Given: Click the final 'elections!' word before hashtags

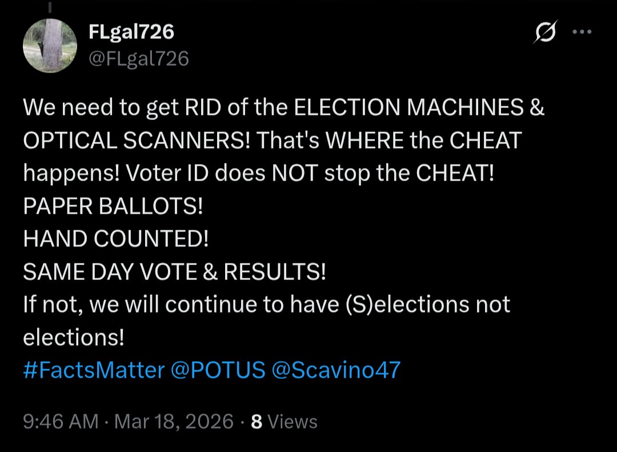Looking at the screenshot, I should pyautogui.click(x=74, y=337).
